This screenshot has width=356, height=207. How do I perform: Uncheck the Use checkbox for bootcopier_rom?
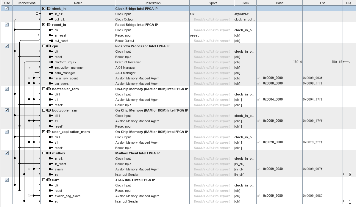pyautogui.click(x=7, y=89)
